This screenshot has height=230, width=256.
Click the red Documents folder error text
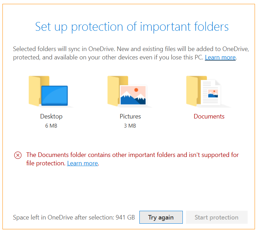(x=132, y=159)
